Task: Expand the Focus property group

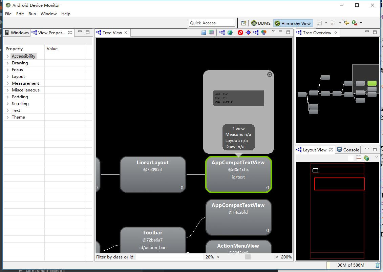Action: (7, 70)
